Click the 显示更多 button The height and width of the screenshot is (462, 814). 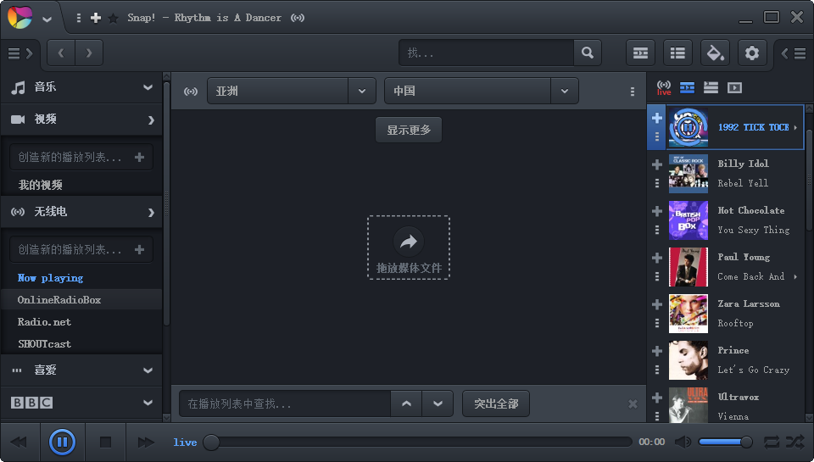point(409,131)
